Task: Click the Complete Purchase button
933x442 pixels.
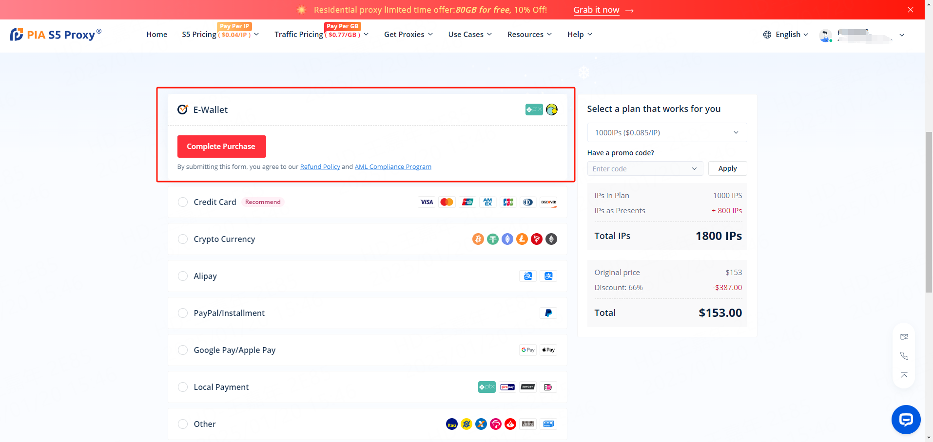Action: point(221,147)
